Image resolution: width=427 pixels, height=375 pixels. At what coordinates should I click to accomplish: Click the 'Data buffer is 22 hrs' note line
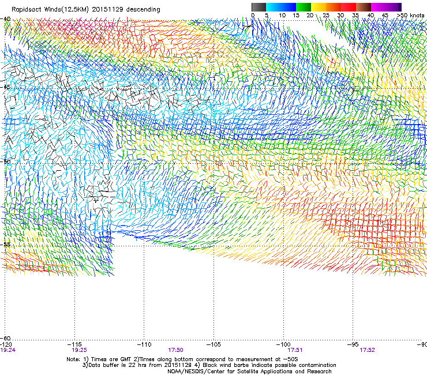coord(209,365)
